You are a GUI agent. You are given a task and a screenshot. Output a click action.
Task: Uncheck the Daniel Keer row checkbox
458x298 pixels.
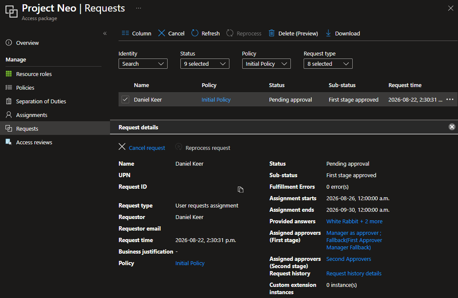click(125, 99)
